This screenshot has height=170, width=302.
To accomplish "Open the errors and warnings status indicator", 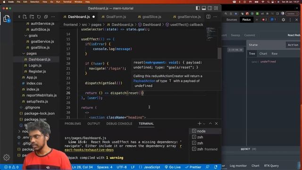I will click(11, 167).
